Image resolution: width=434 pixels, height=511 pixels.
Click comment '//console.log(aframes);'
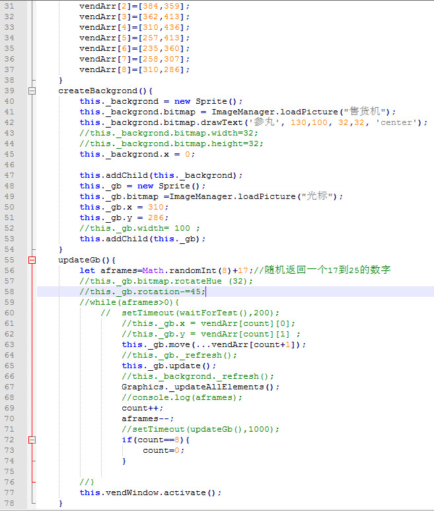pos(182,397)
